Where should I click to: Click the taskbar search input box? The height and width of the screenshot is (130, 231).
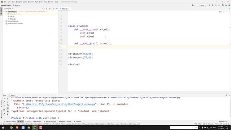click(184, 127)
